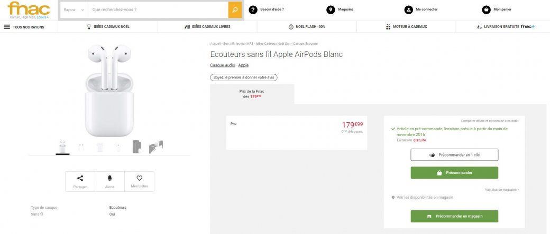Click the Magasins location pin icon

(x=331, y=9)
